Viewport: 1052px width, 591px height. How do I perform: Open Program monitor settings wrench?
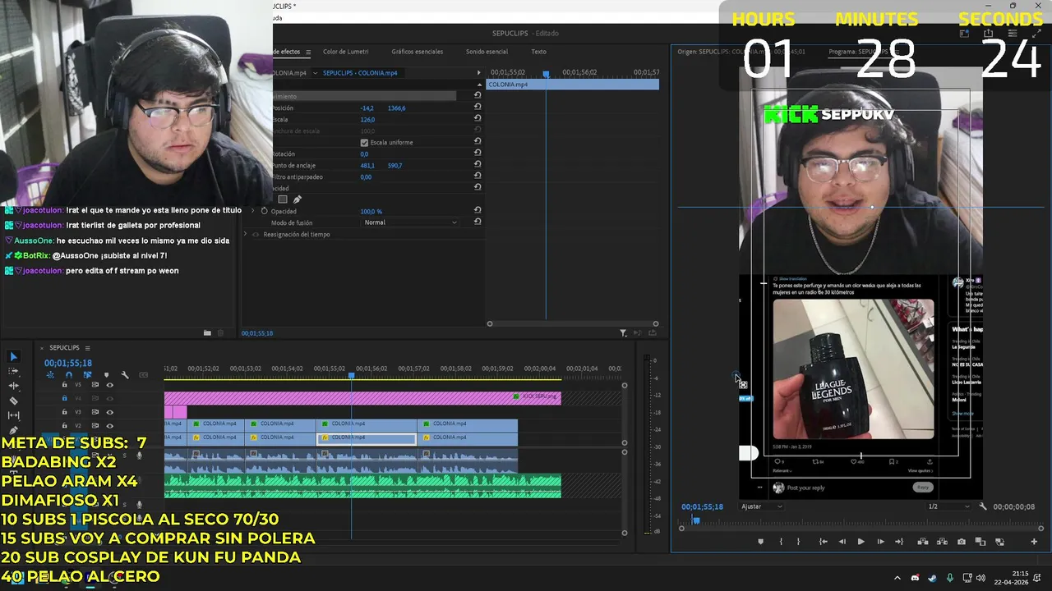tap(982, 506)
